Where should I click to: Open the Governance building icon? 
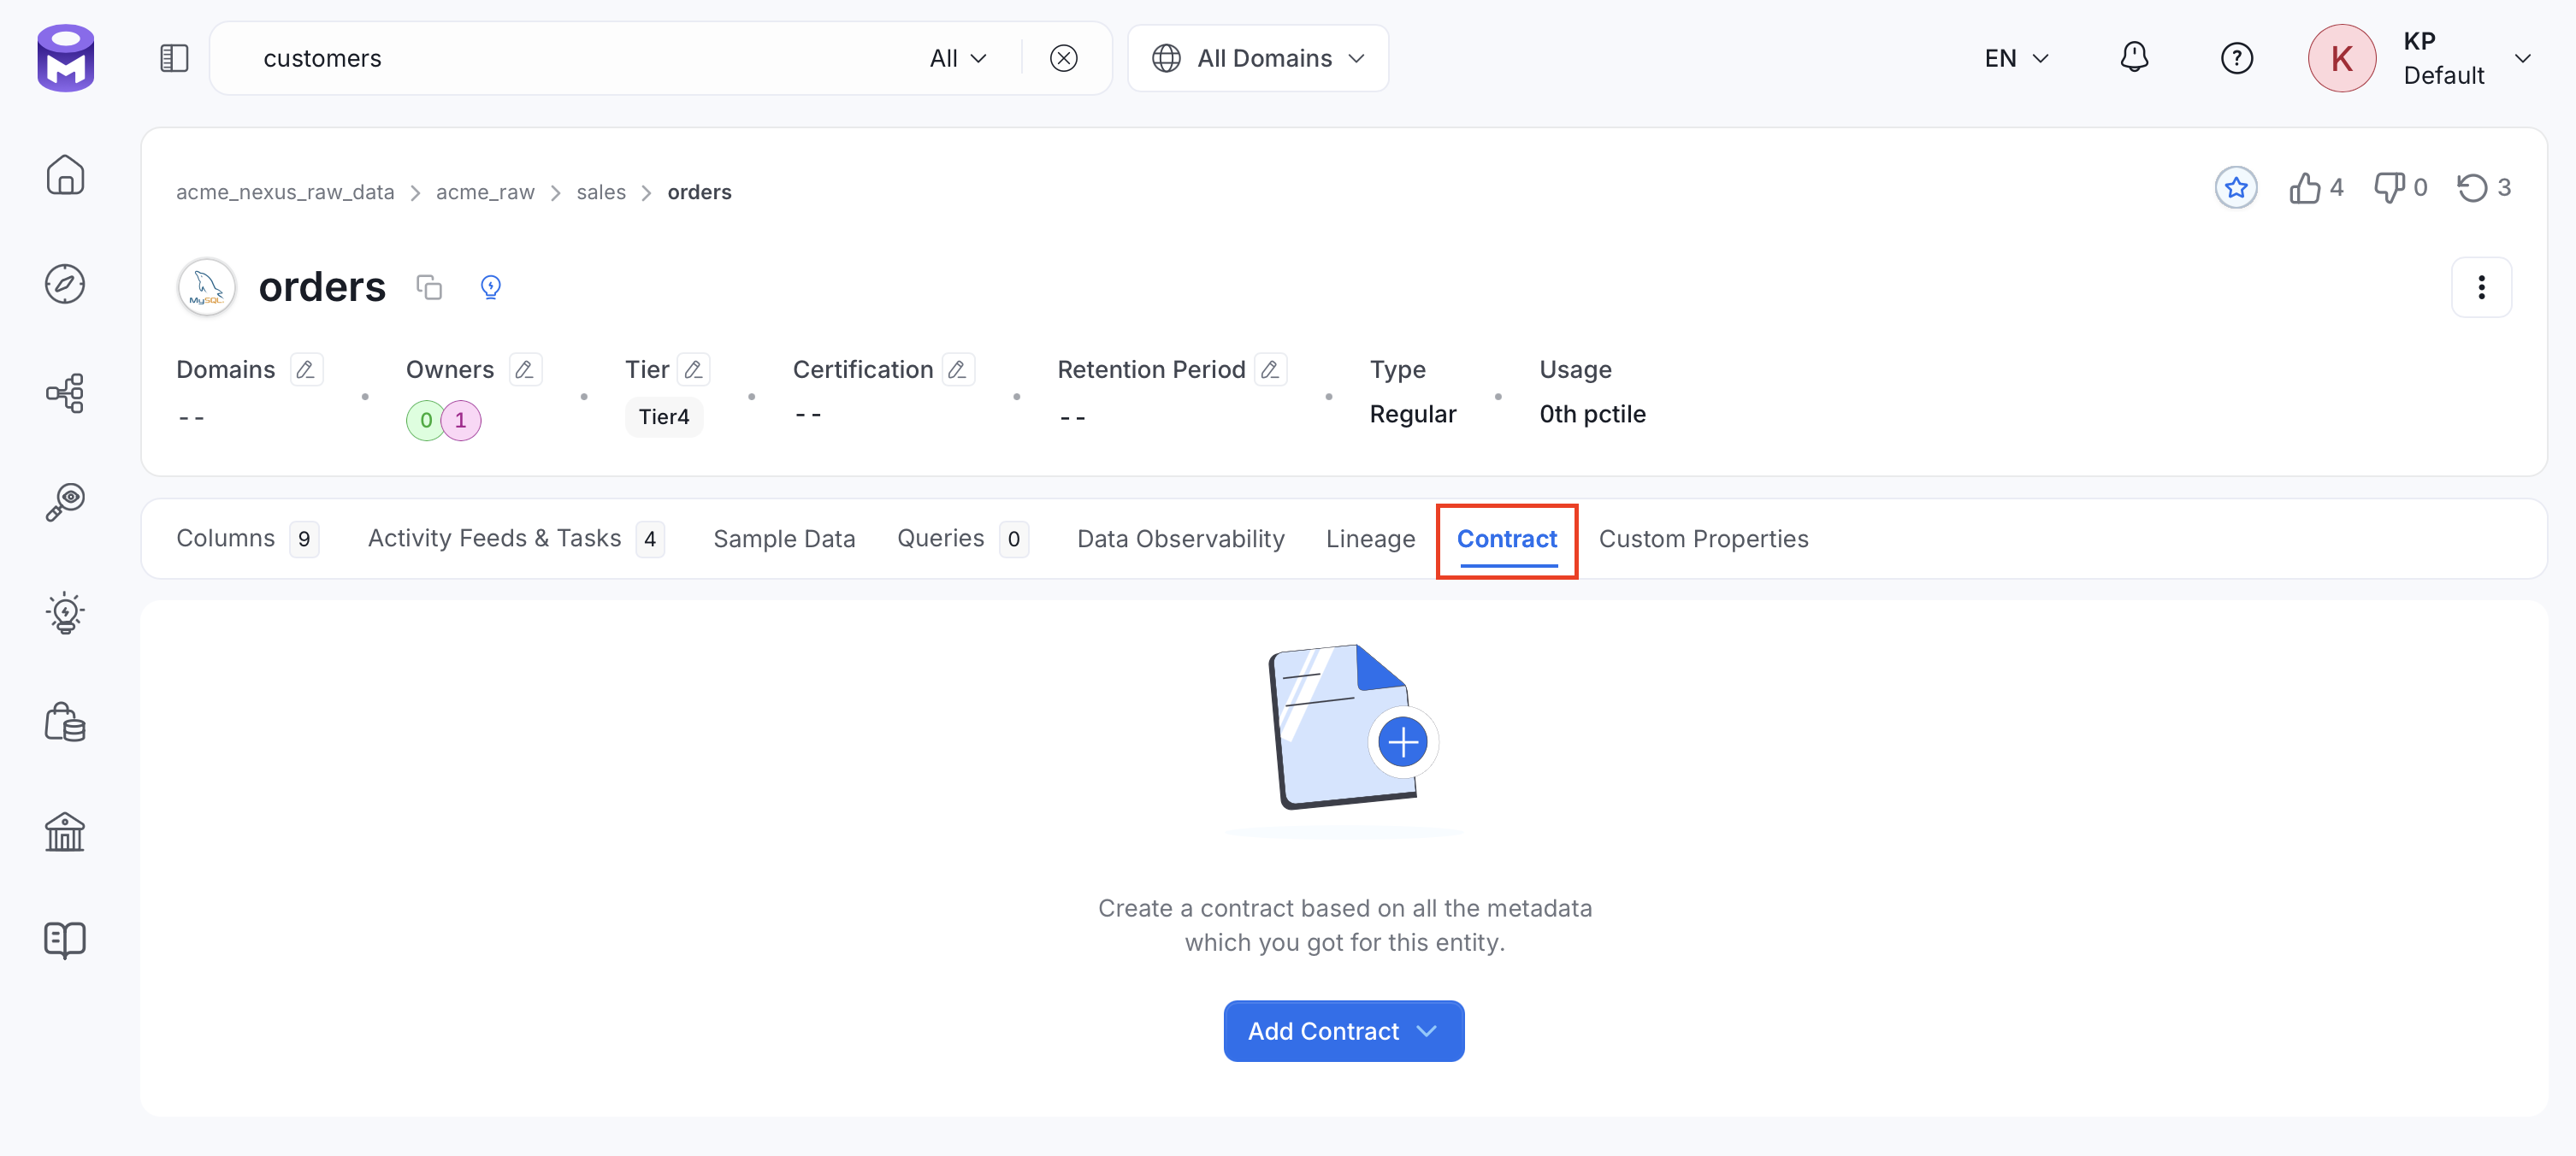(65, 830)
